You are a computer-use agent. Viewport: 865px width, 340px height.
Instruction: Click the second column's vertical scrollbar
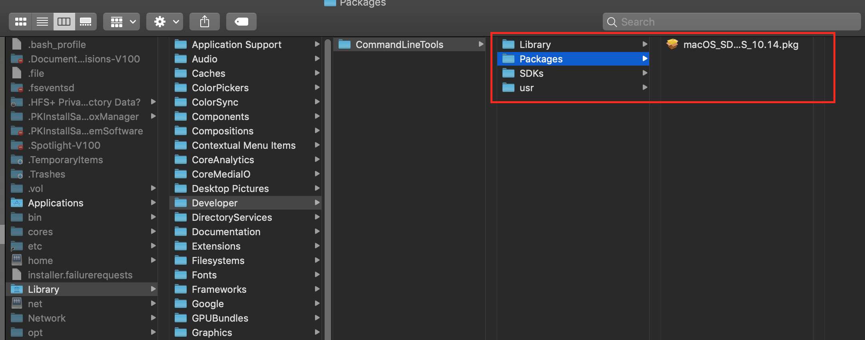click(328, 188)
